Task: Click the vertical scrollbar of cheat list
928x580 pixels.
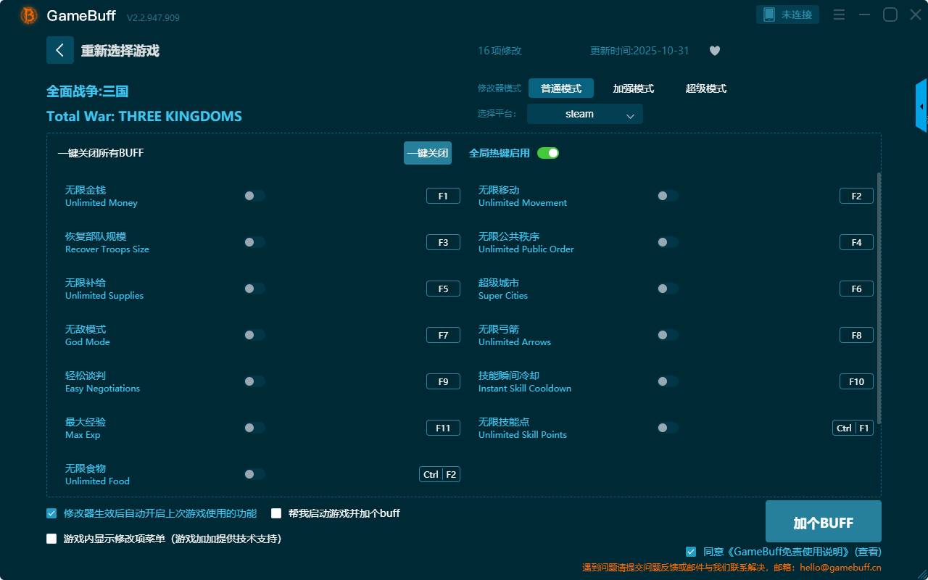Action: pyautogui.click(x=879, y=297)
